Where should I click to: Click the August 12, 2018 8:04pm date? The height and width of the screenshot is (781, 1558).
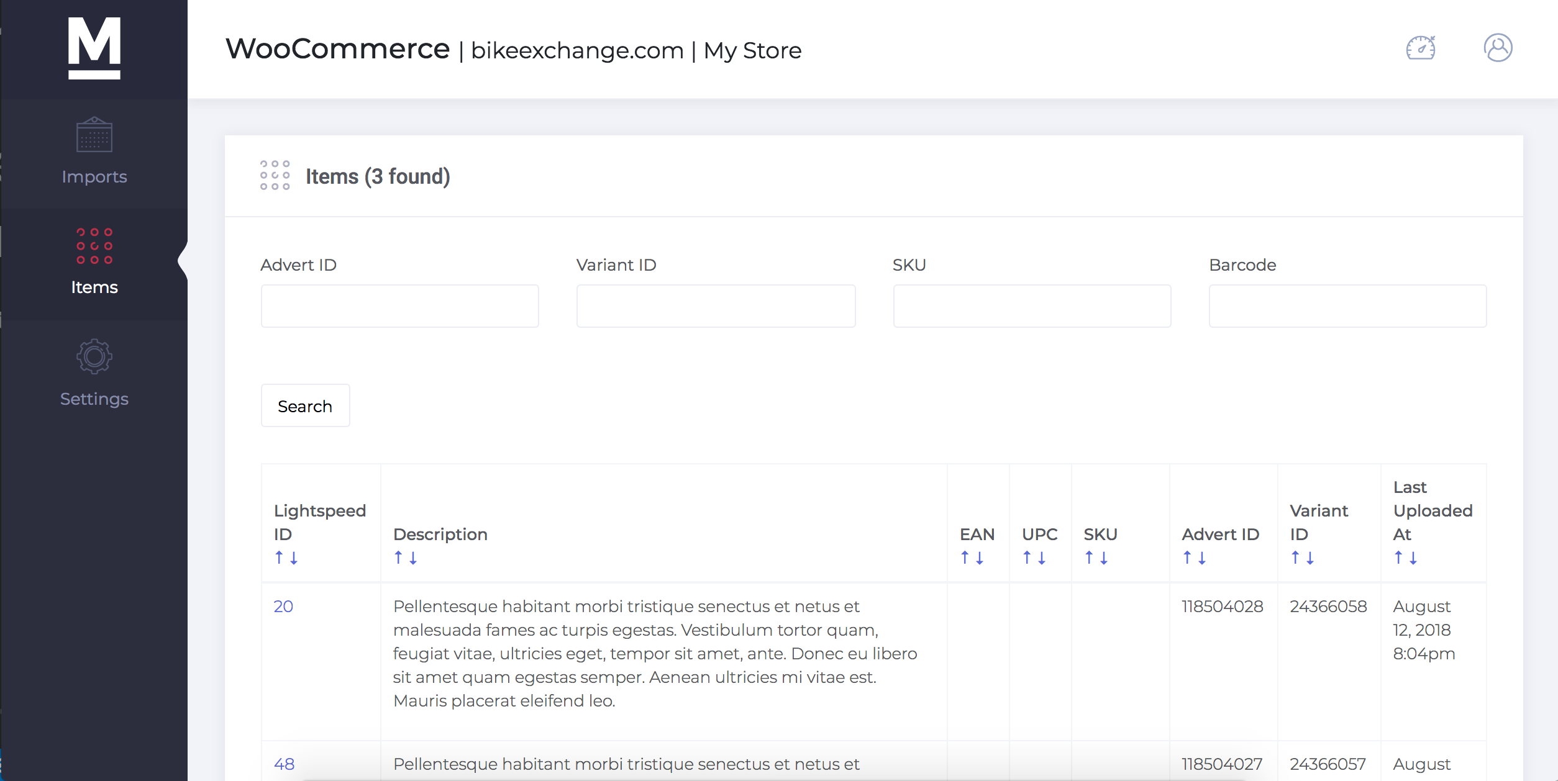click(x=1424, y=630)
